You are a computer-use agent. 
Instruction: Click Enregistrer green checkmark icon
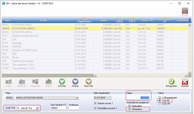pos(171,82)
